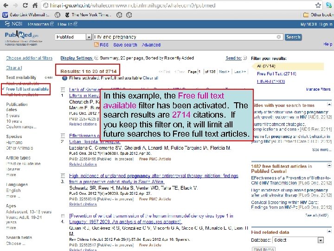This screenshot has height=251, width=334.
Task: Click the Find items button
Action: (x=263, y=249)
